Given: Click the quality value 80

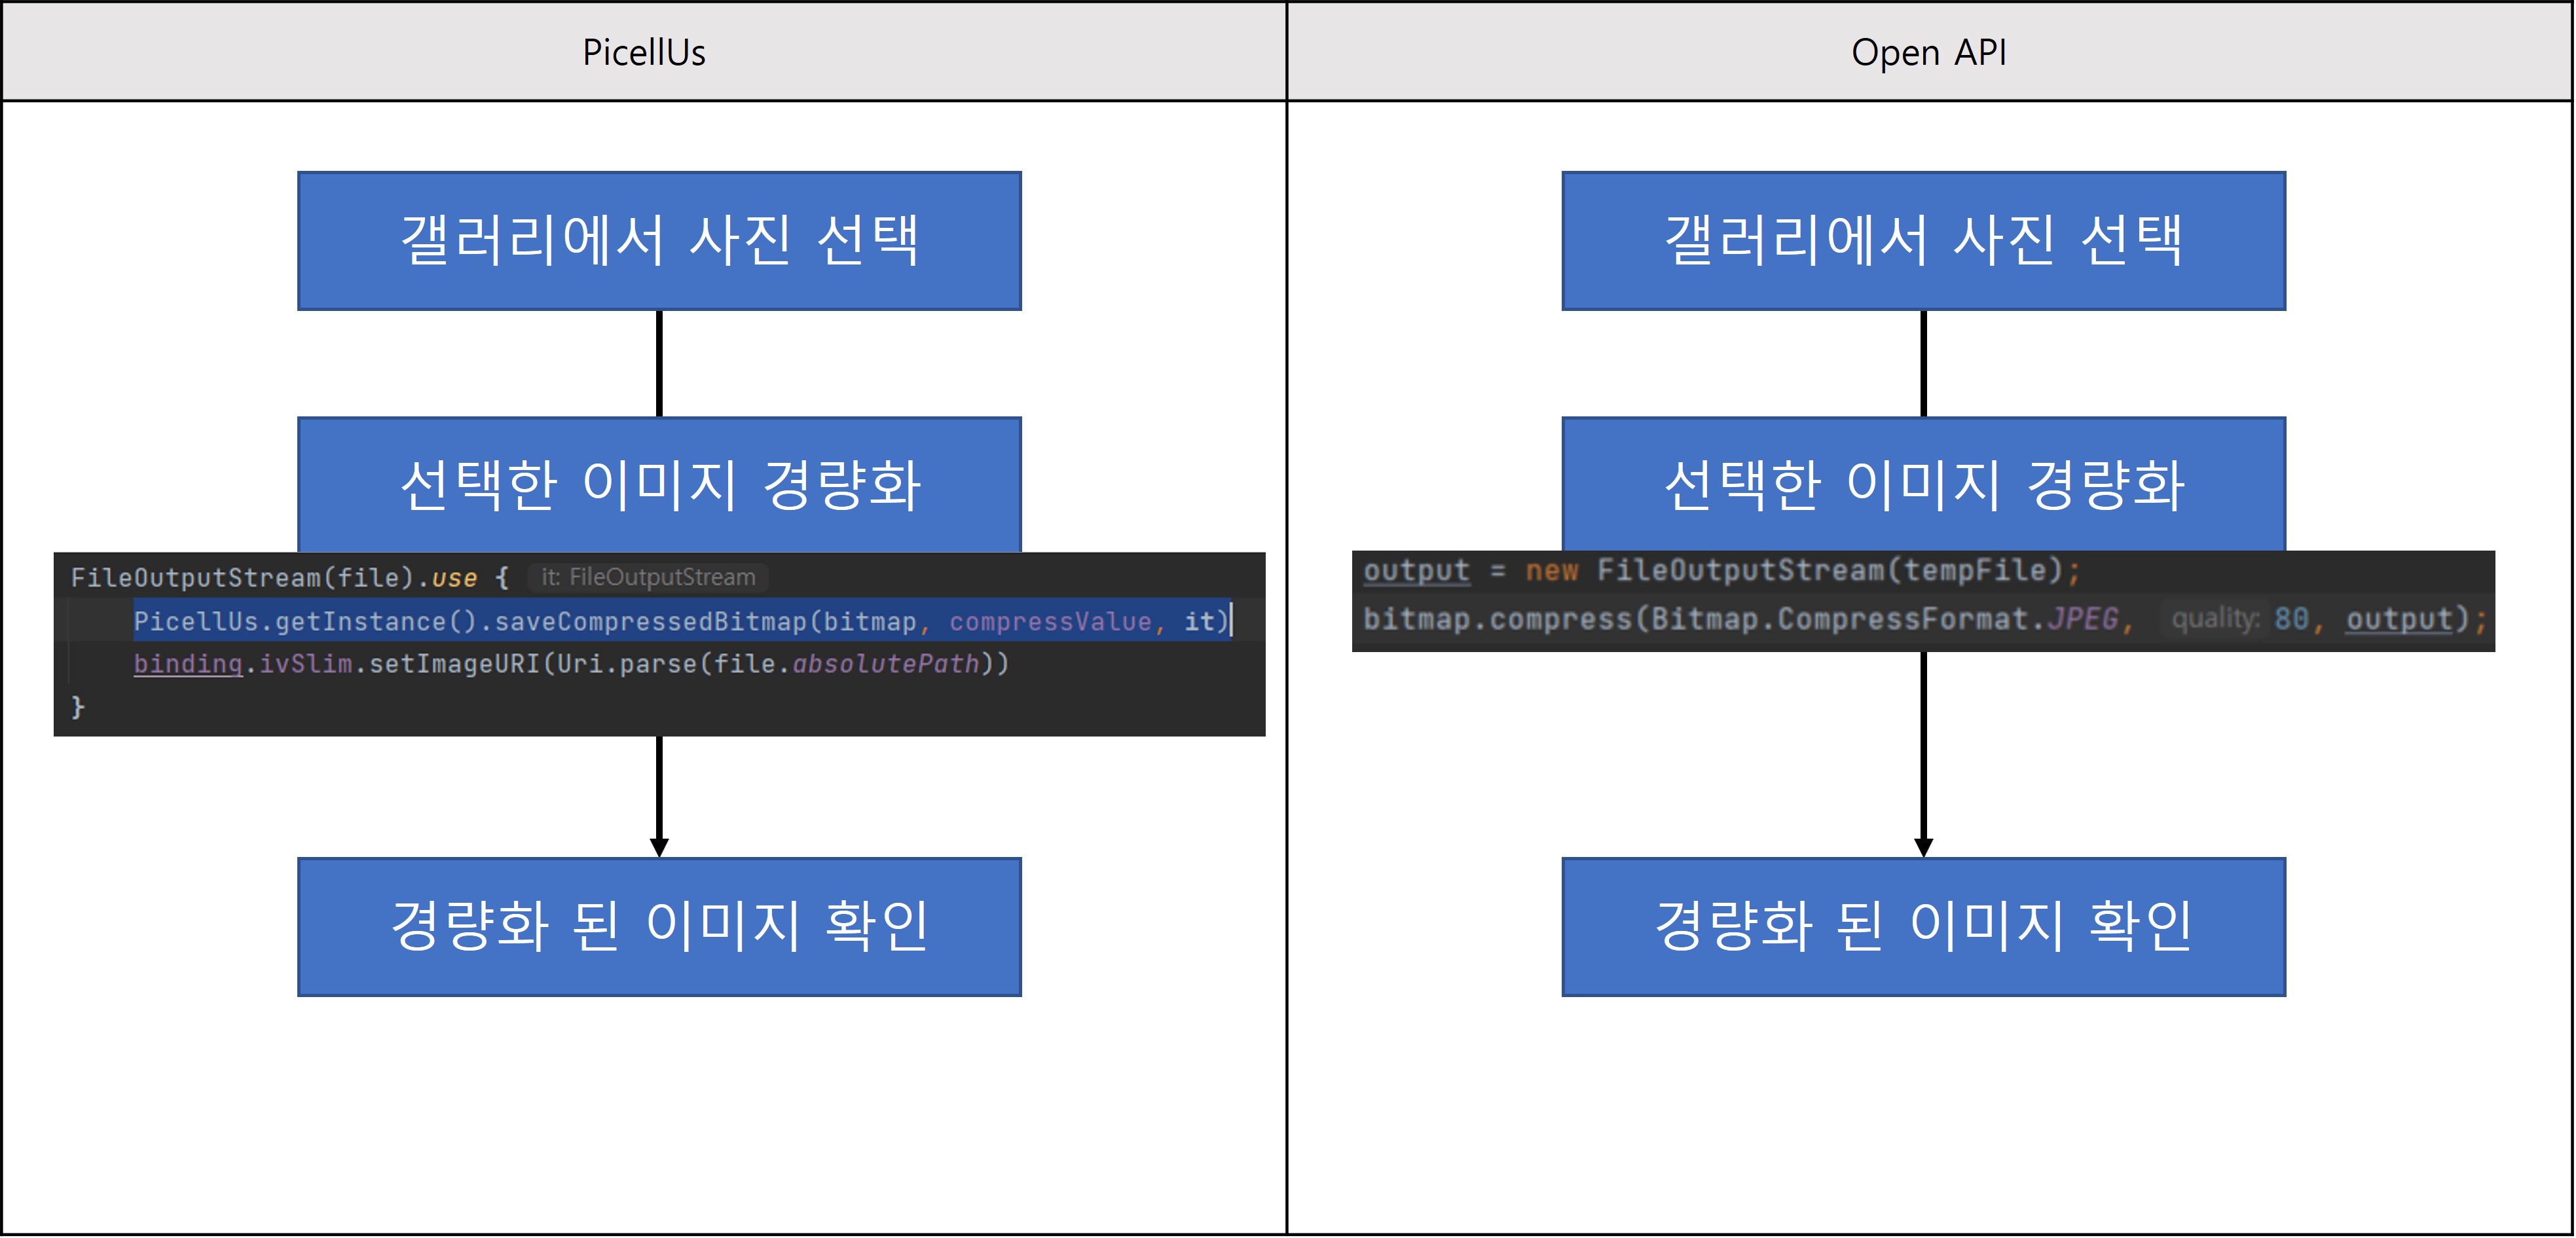Looking at the screenshot, I should (2291, 619).
